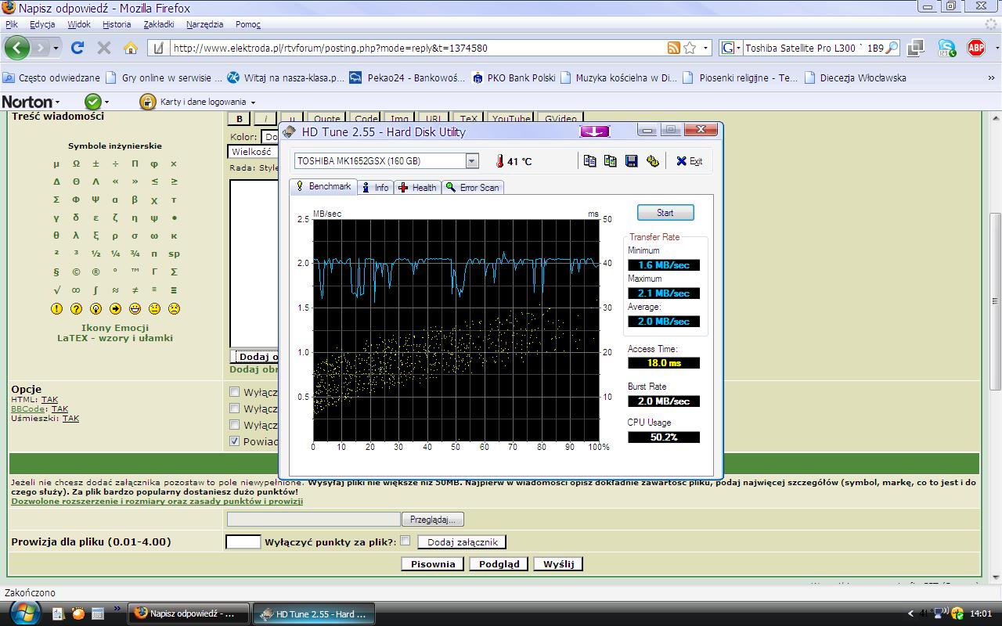Insert the question mark emoticon
This screenshot has height=626, width=1002.
[x=76, y=309]
